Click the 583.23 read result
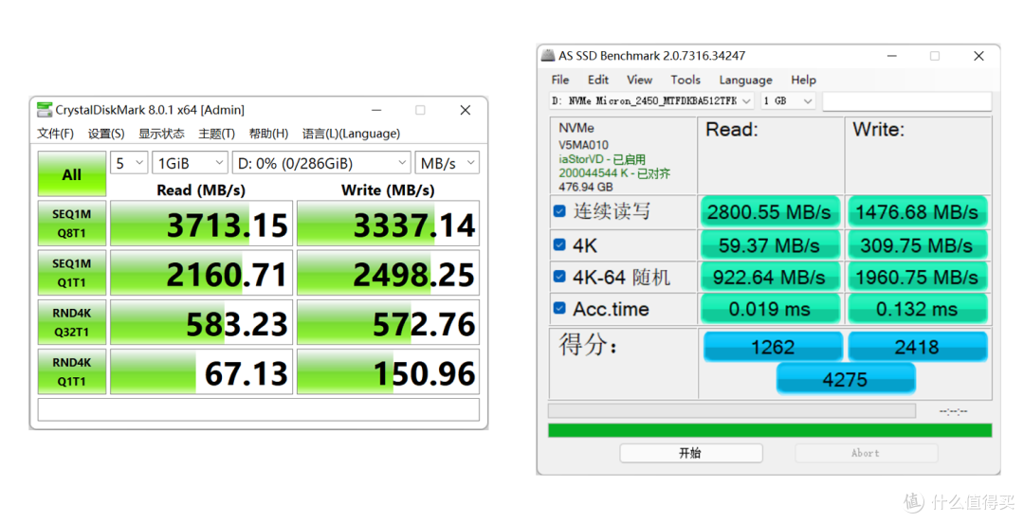1024x523 pixels. [201, 322]
